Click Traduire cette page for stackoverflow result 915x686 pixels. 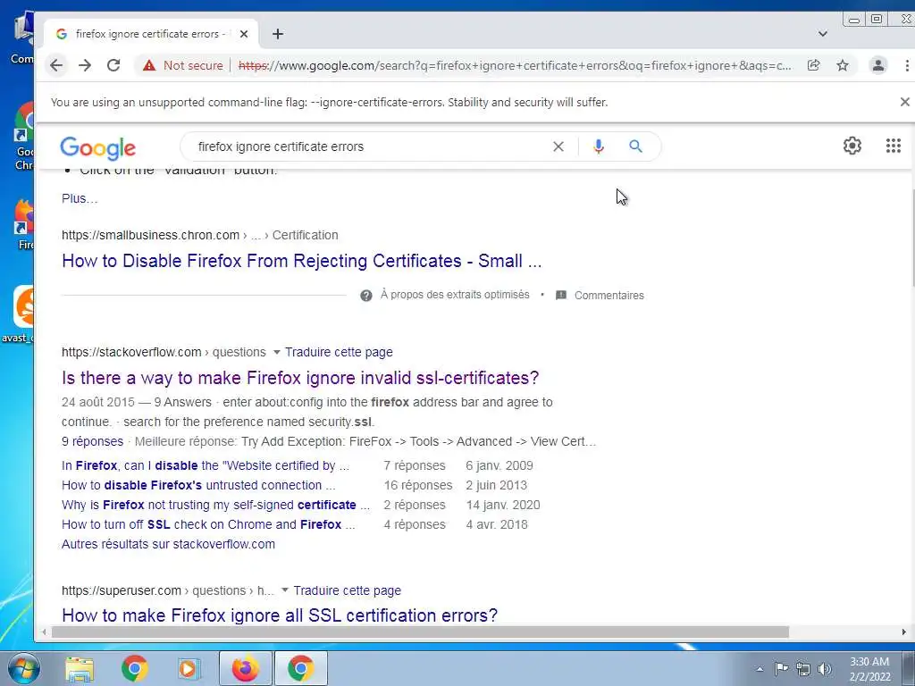339,352
